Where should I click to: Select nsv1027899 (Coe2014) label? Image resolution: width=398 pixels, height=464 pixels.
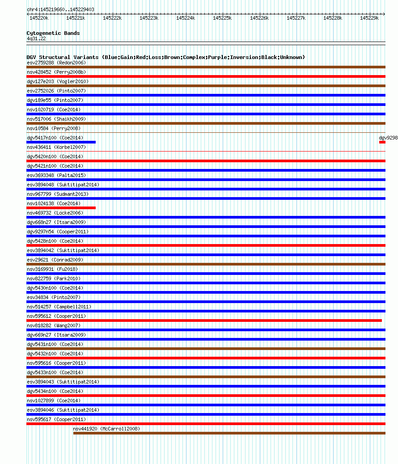pyautogui.click(x=54, y=401)
